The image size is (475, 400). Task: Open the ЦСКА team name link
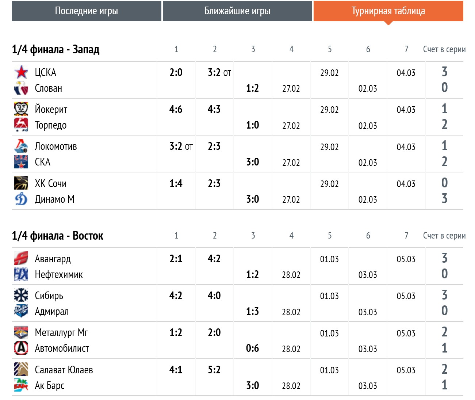[x=46, y=73]
